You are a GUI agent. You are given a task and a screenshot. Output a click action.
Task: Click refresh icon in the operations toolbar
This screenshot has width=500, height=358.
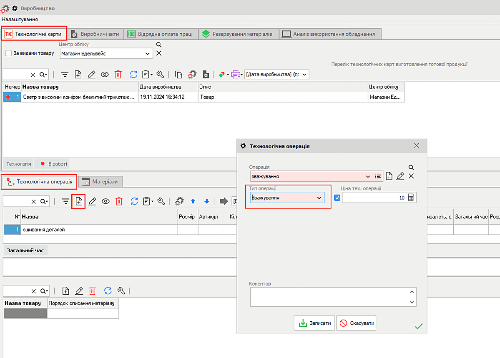click(134, 201)
